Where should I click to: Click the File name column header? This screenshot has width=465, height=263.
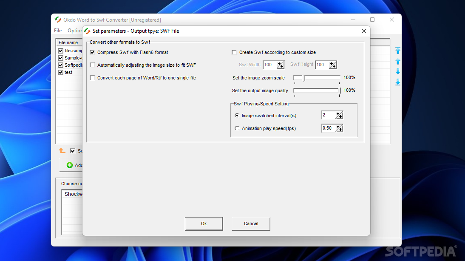pos(69,42)
